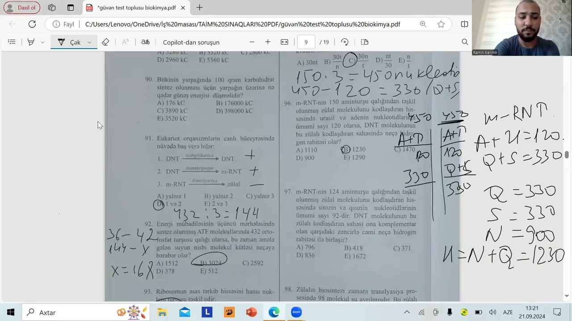Click answer B) 3024 in question 92
The height and width of the screenshot is (321, 572).
pos(211,263)
